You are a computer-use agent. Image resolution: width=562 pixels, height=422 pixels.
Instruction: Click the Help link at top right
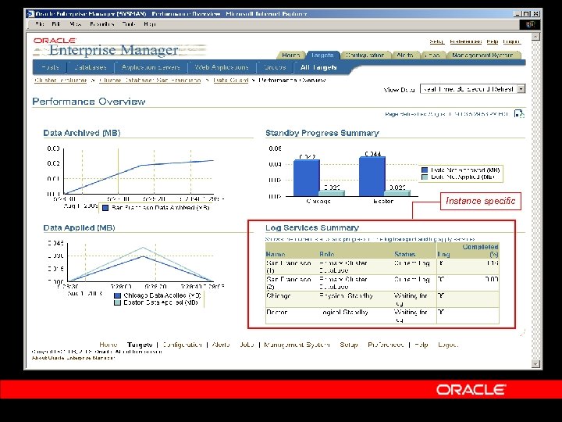click(x=492, y=41)
